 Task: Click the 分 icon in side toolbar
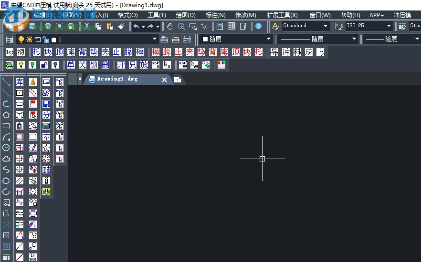click(x=46, y=115)
